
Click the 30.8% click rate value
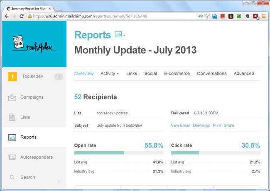(251, 145)
